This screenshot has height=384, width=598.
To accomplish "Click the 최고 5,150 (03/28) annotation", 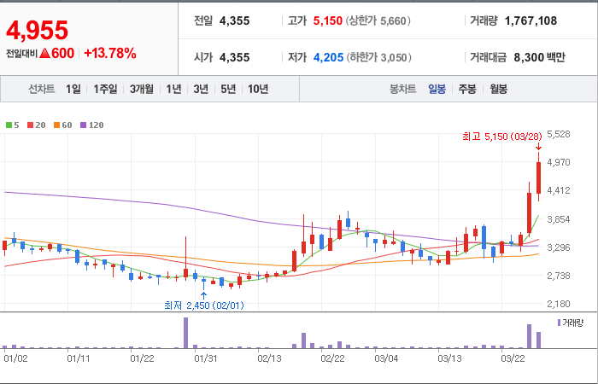I will click(x=502, y=137).
